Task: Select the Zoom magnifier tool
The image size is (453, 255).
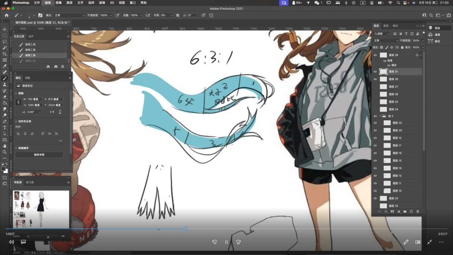Action: pos(4,152)
